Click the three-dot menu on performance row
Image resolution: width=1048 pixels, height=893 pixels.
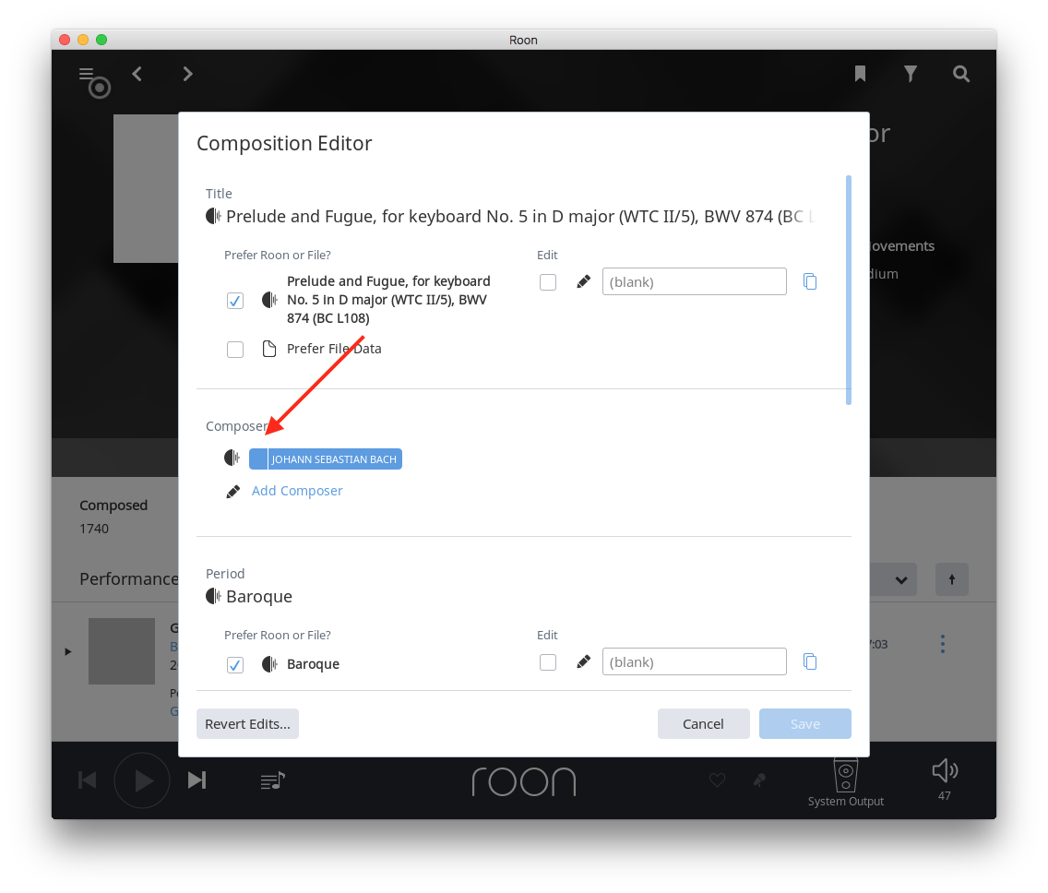943,644
